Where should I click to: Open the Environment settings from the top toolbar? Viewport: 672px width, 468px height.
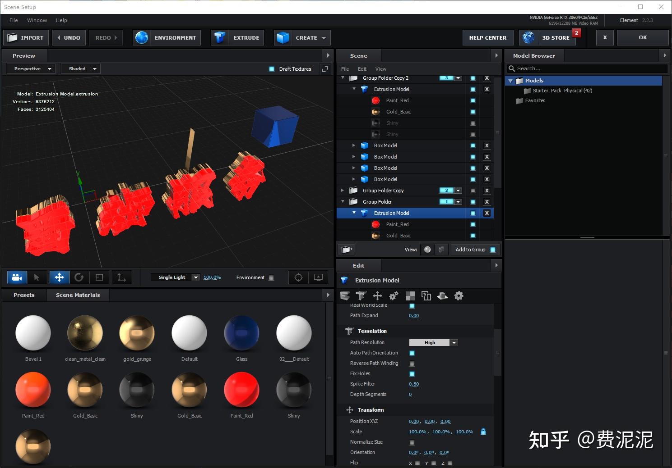coord(166,37)
